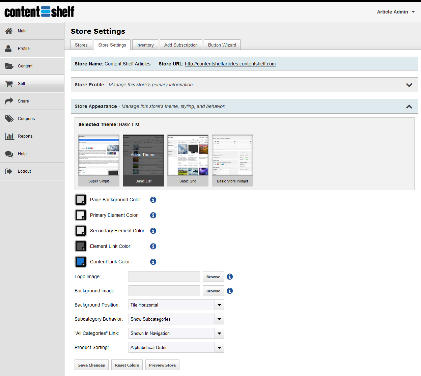Click Logout in the sidebar menu

pos(32,171)
